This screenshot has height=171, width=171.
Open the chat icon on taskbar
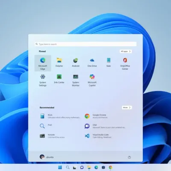point(82,168)
